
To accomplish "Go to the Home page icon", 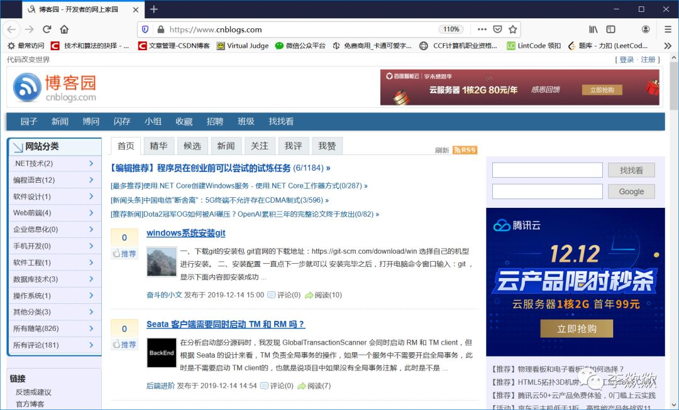I will (64, 30).
